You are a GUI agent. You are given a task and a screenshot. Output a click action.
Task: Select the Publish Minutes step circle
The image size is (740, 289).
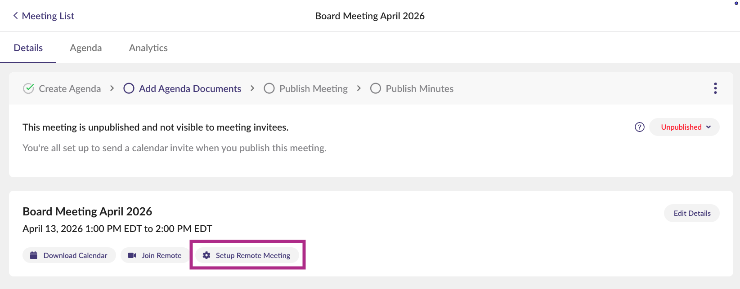(x=375, y=88)
